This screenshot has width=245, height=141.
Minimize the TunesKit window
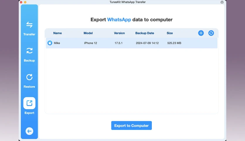[x=25, y=2]
